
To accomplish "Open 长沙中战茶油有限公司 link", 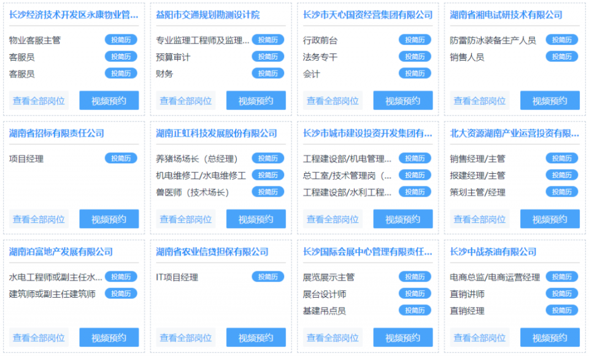I will pyautogui.click(x=493, y=252).
